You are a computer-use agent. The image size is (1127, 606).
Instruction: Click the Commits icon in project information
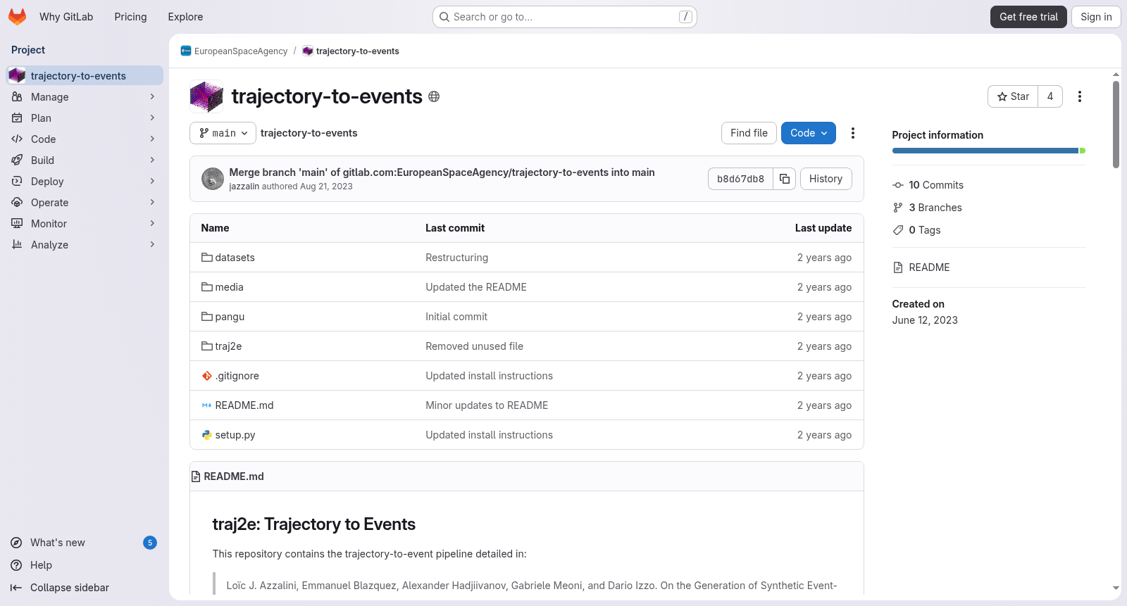click(x=898, y=185)
